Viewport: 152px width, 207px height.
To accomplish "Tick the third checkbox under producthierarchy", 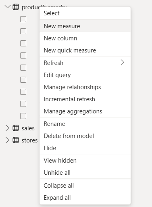I will coord(23,44).
